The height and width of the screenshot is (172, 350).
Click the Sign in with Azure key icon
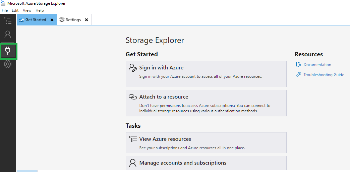tap(132, 68)
